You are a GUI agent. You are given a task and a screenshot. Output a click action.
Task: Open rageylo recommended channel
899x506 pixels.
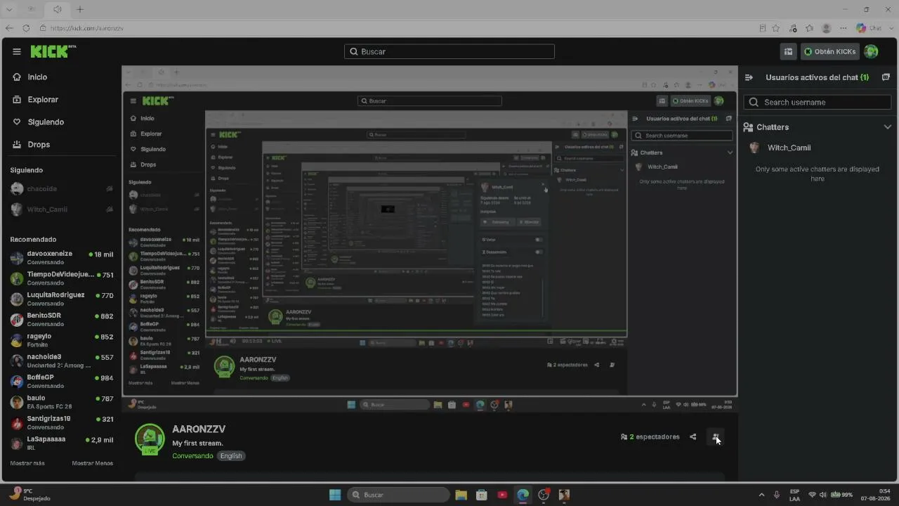click(62, 340)
